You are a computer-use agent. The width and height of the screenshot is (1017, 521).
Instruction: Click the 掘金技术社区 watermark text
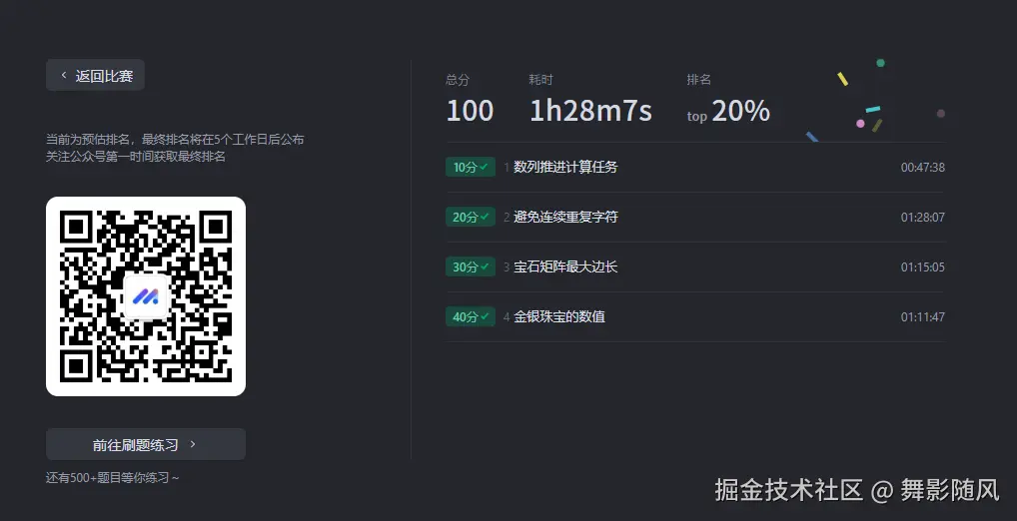(788, 490)
